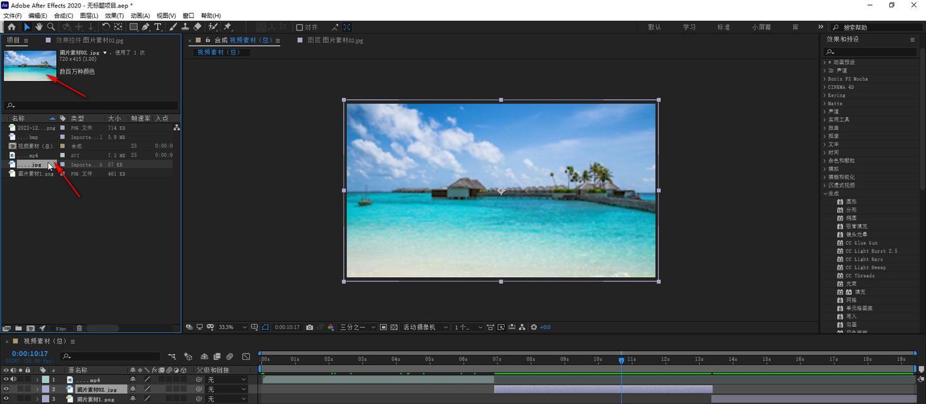Click the 搜索帮助 search field
This screenshot has width=926, height=404.
(x=878, y=27)
